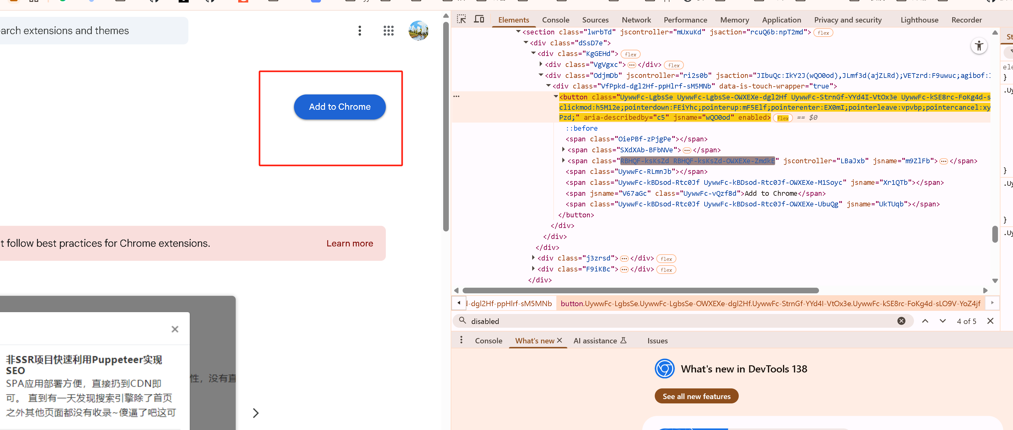1013x430 pixels.
Task: Click See all new features button
Action: [696, 396]
